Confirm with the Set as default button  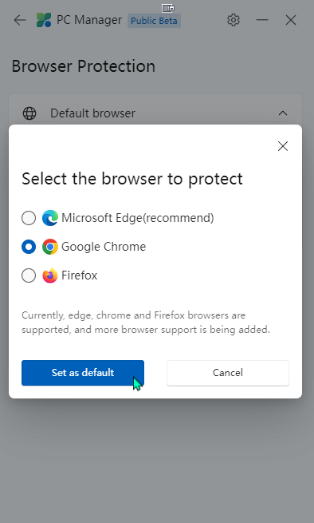[83, 373]
